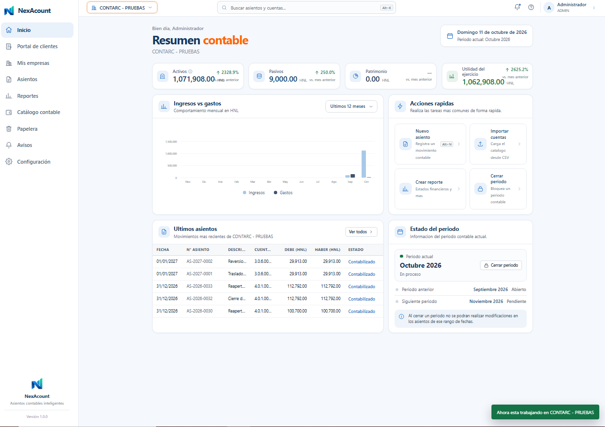The height and width of the screenshot is (427, 605).
Task: Toggle the Ingresos legend item
Action: [x=254, y=193]
